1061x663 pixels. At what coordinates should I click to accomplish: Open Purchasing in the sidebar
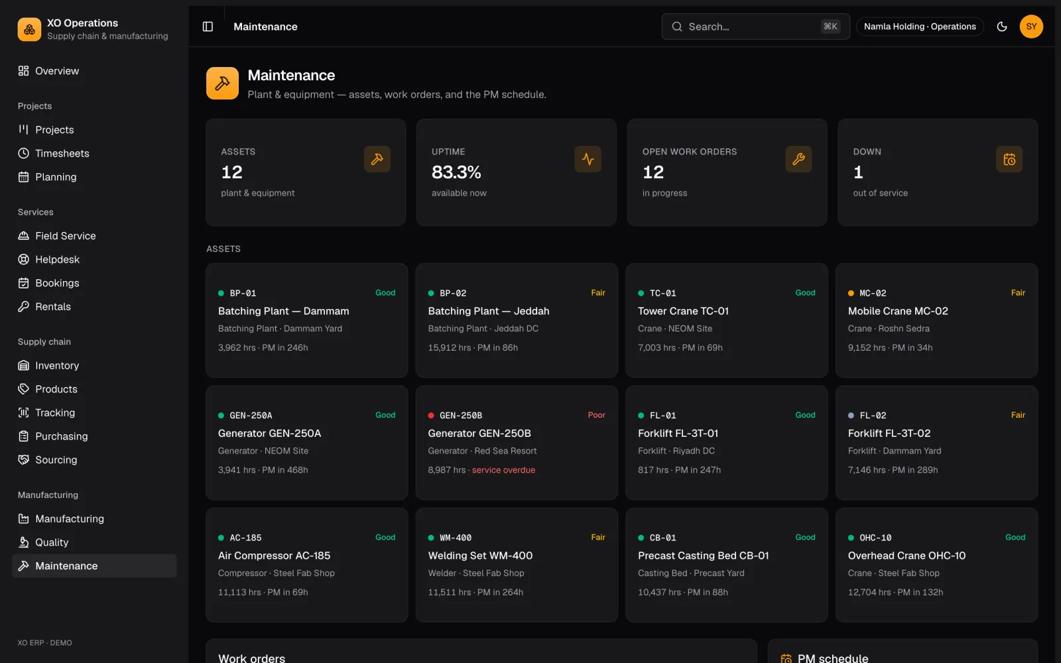pos(94,436)
